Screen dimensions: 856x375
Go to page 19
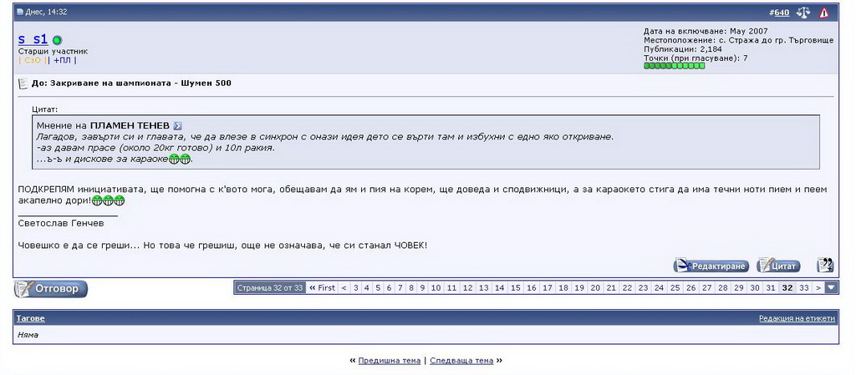pyautogui.click(x=579, y=288)
